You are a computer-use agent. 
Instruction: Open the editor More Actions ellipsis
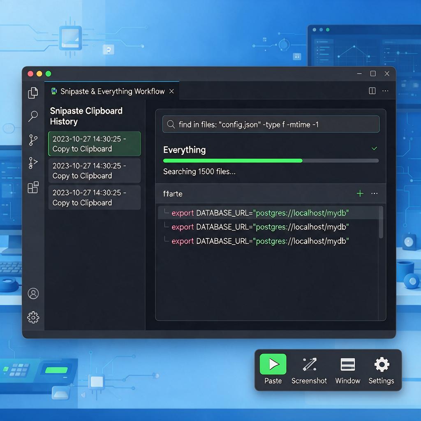385,91
